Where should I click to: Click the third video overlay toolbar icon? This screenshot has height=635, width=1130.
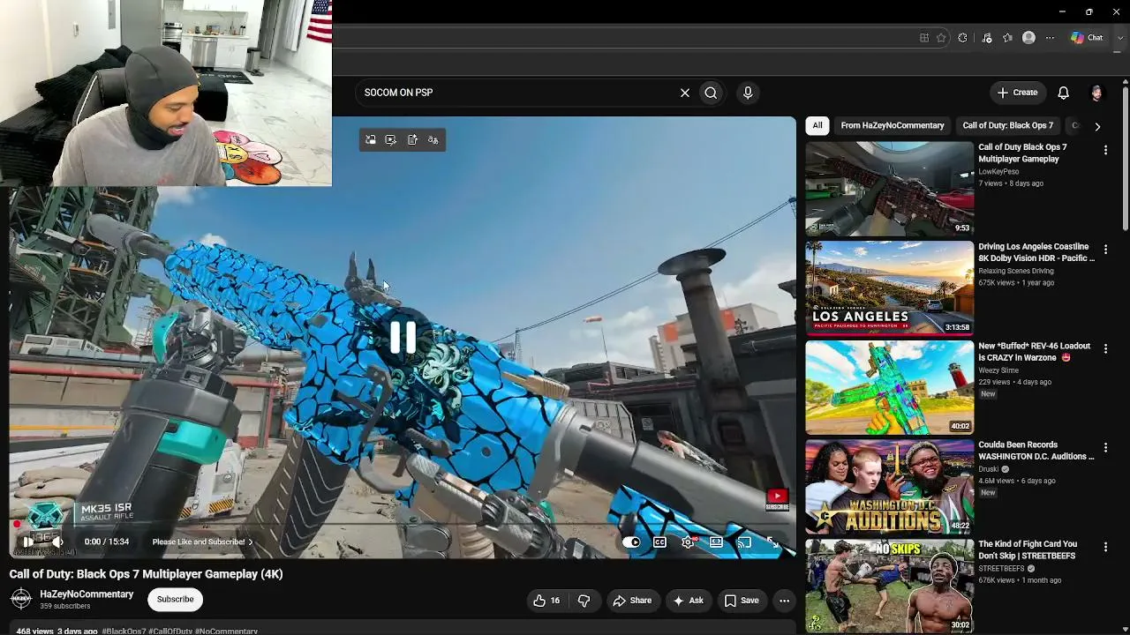click(x=412, y=140)
